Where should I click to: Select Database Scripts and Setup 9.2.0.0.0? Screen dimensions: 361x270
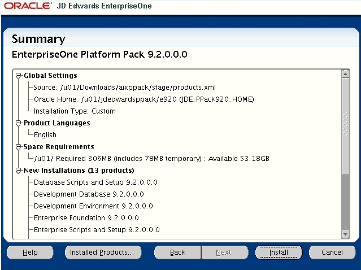coord(95,182)
